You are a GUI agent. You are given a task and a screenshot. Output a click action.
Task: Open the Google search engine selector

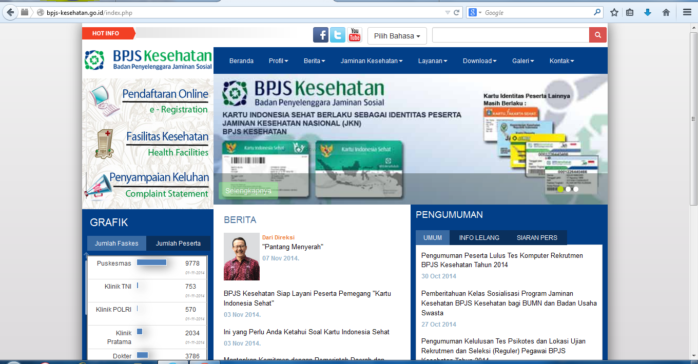point(475,12)
